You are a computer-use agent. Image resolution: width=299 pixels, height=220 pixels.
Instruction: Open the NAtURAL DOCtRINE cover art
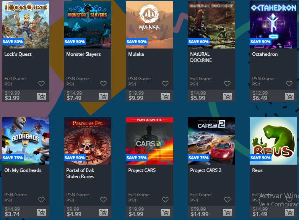(x=211, y=25)
